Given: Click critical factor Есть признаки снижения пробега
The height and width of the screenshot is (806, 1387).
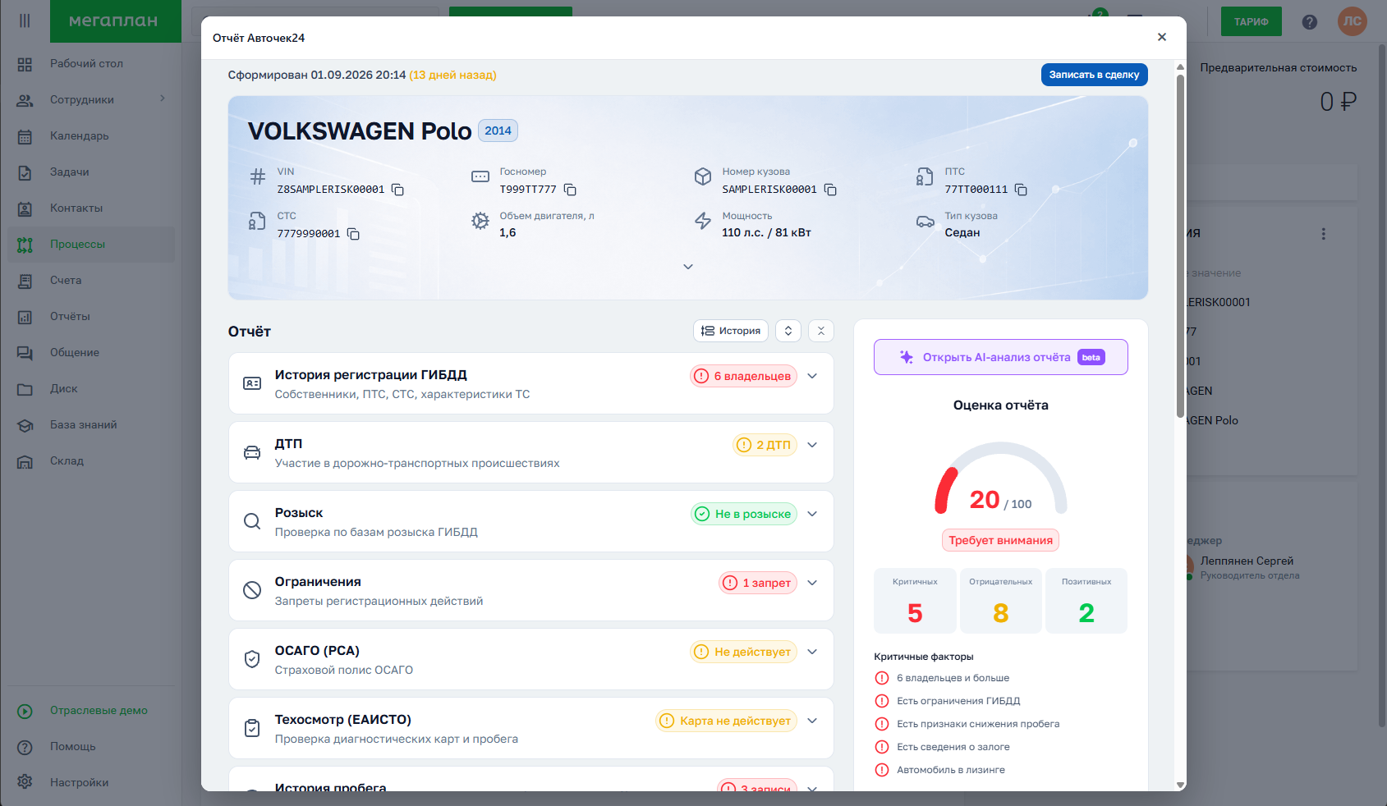Looking at the screenshot, I should [x=978, y=724].
